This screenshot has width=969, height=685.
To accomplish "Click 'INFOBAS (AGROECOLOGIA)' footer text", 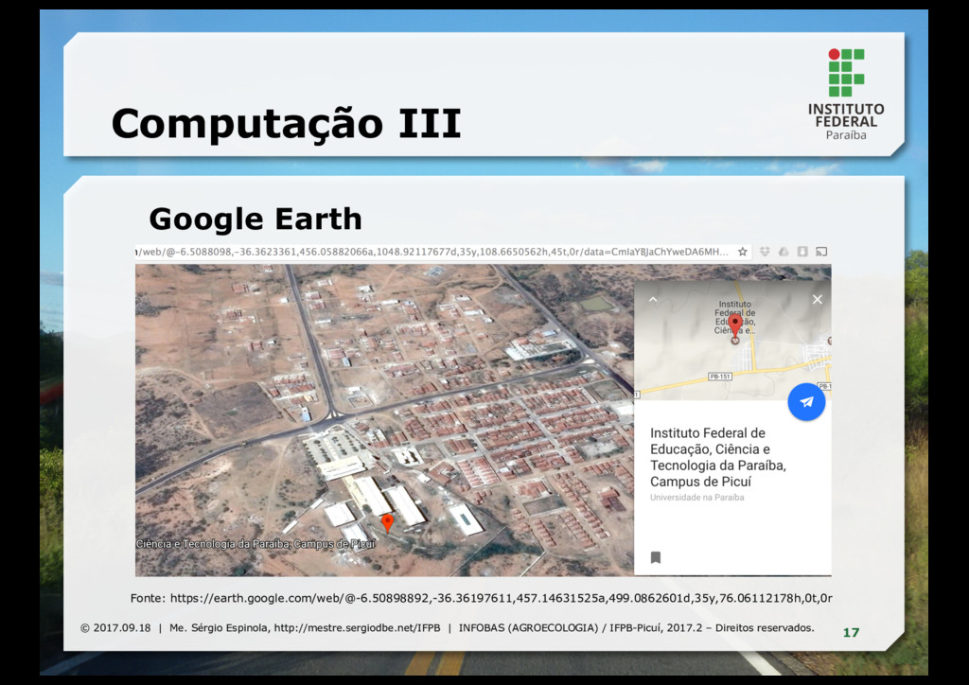I will click(x=528, y=627).
